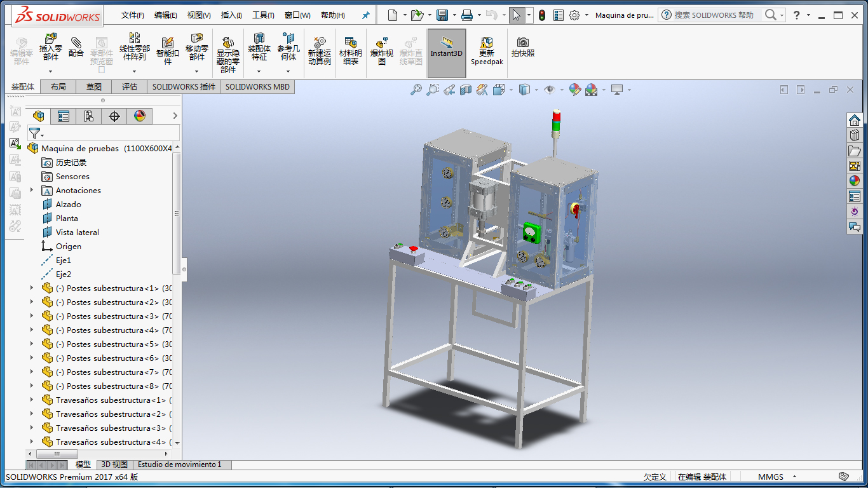Viewport: 868px width, 488px height.
Task: Click the New document icon
Action: point(392,15)
